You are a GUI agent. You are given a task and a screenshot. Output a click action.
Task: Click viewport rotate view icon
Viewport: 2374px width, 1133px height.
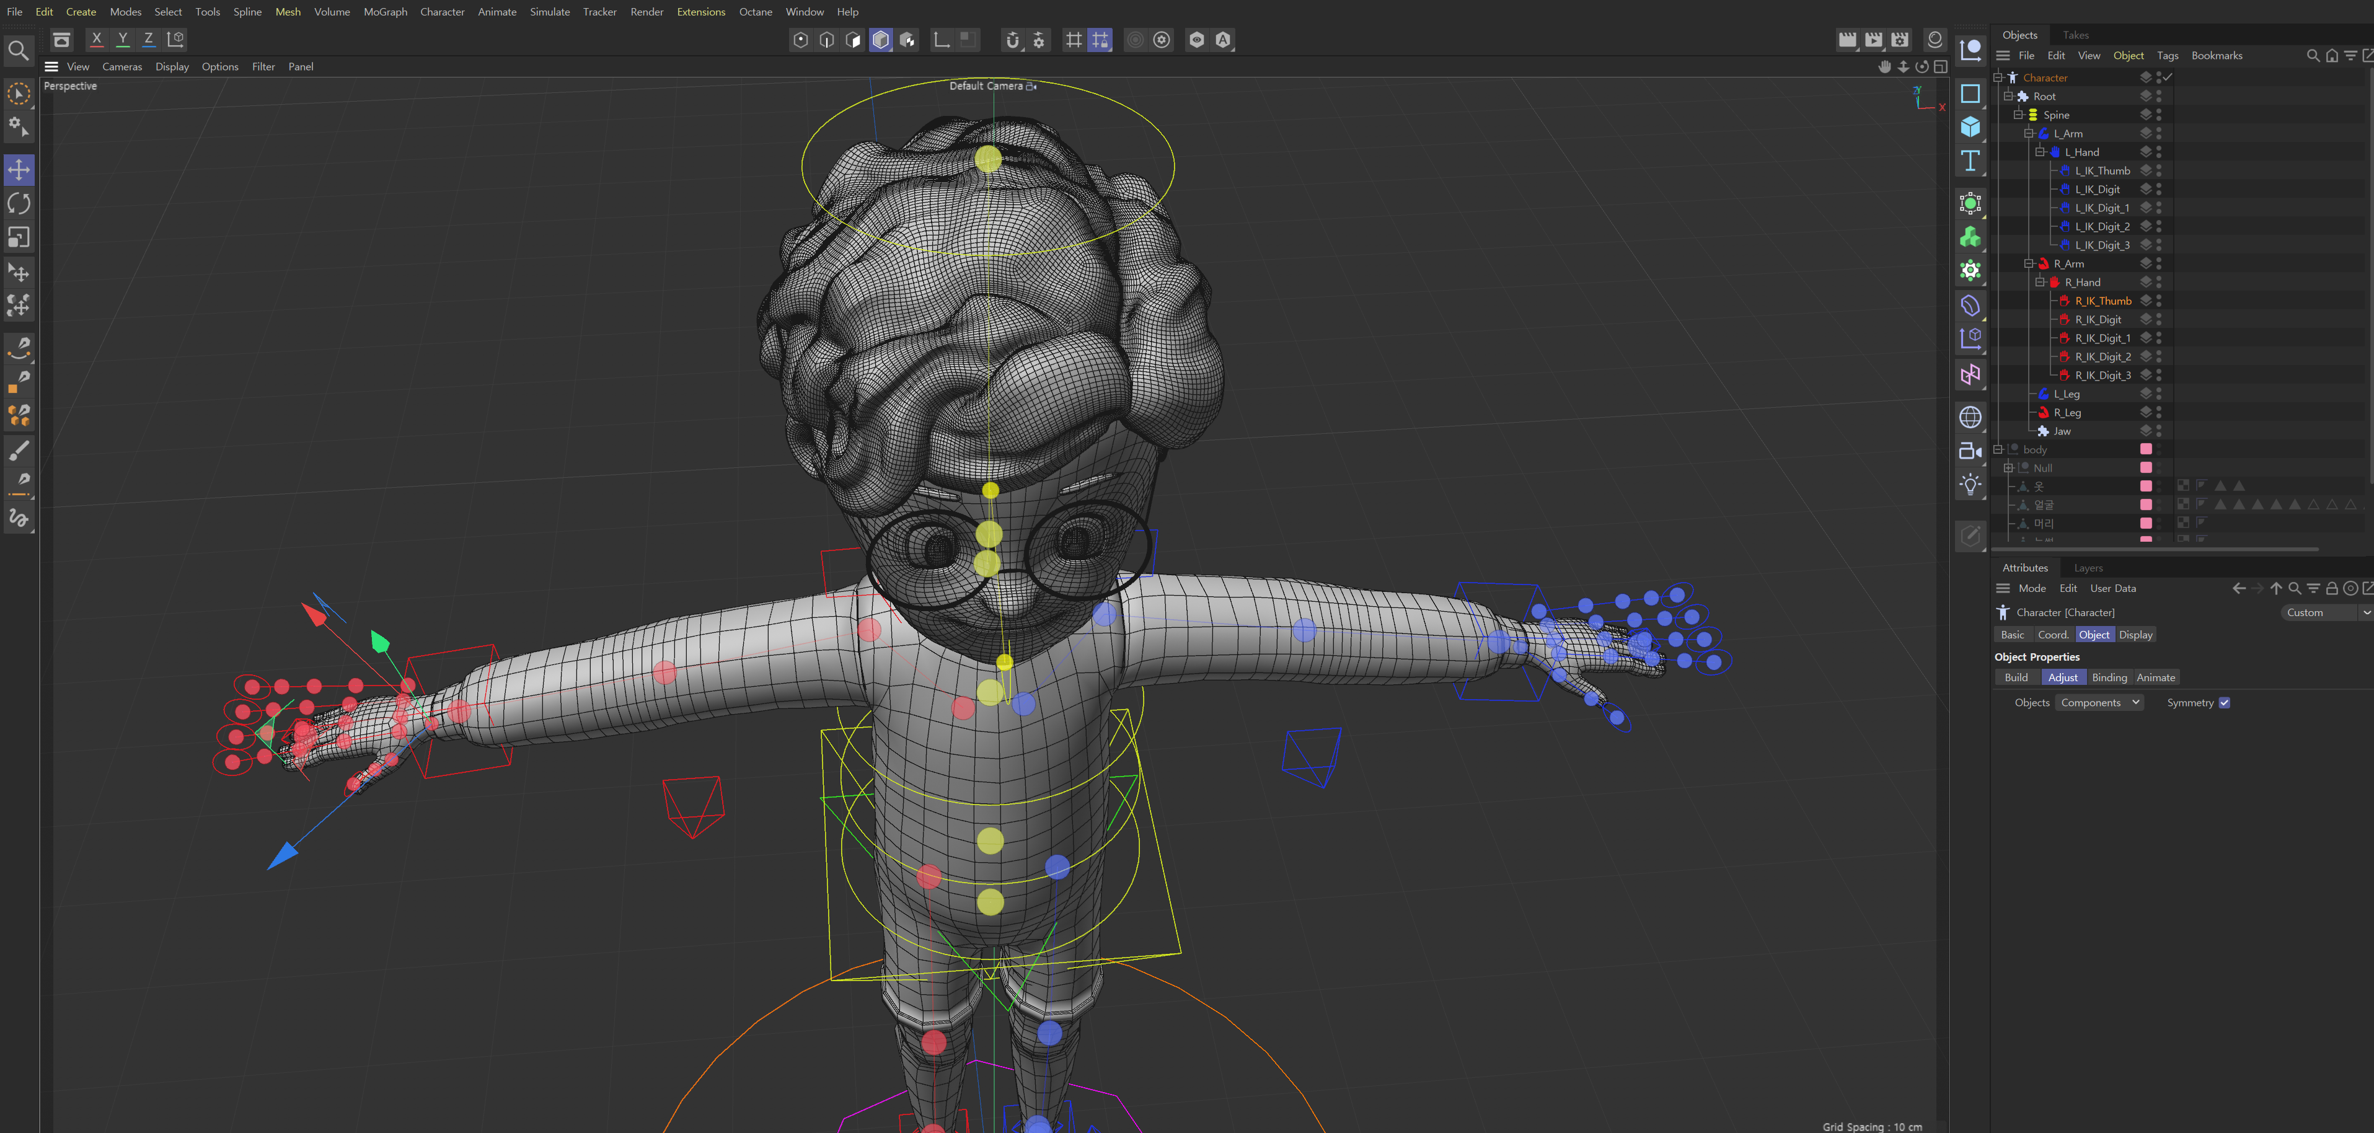(x=1922, y=66)
